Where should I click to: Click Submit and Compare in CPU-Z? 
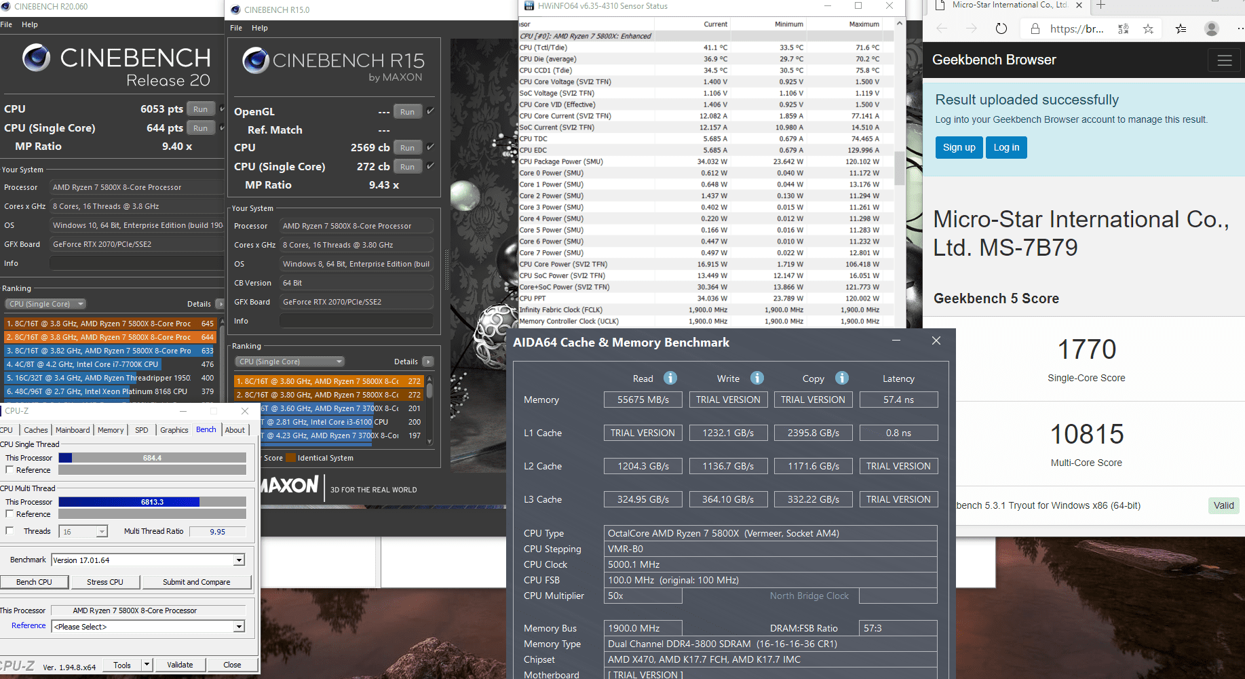pyautogui.click(x=197, y=582)
